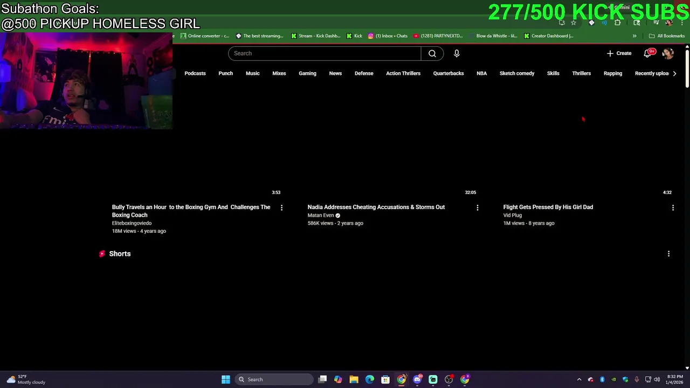Select the Skills category chip

(553, 73)
